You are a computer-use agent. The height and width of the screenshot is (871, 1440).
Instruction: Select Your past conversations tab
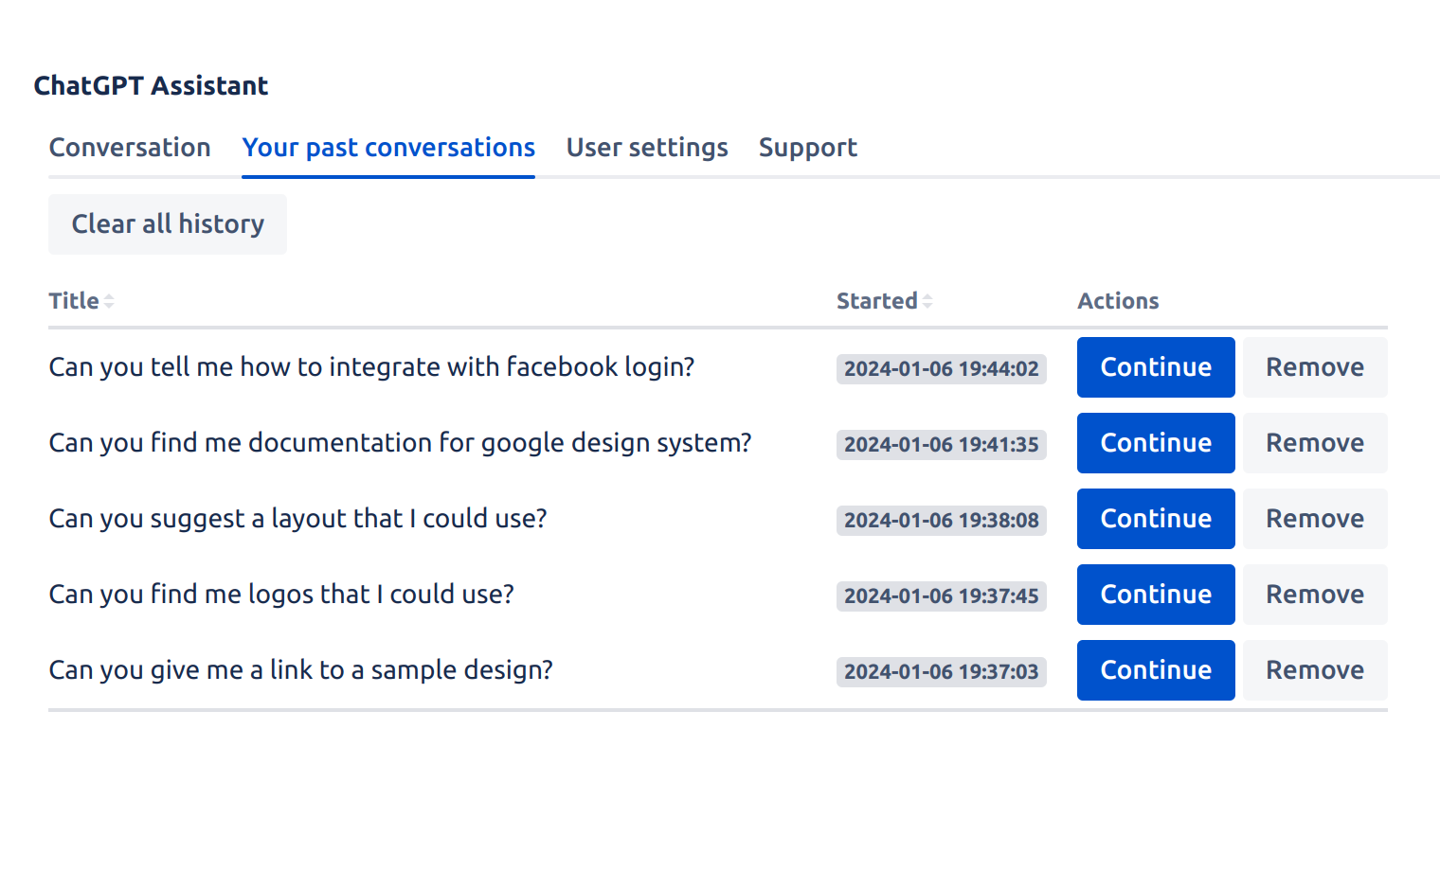pos(388,148)
